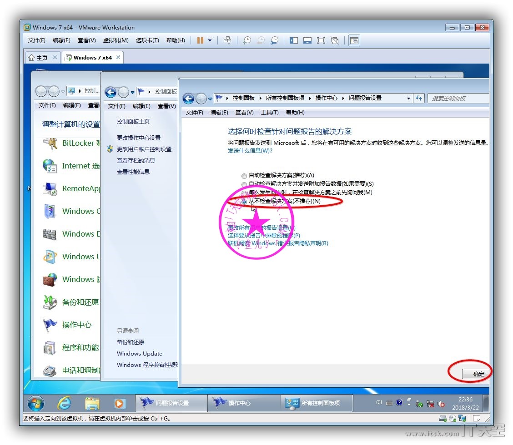This screenshot has height=445, width=513.
Task: Open the address bar history dropdown arrow
Action: pyautogui.click(x=408, y=98)
